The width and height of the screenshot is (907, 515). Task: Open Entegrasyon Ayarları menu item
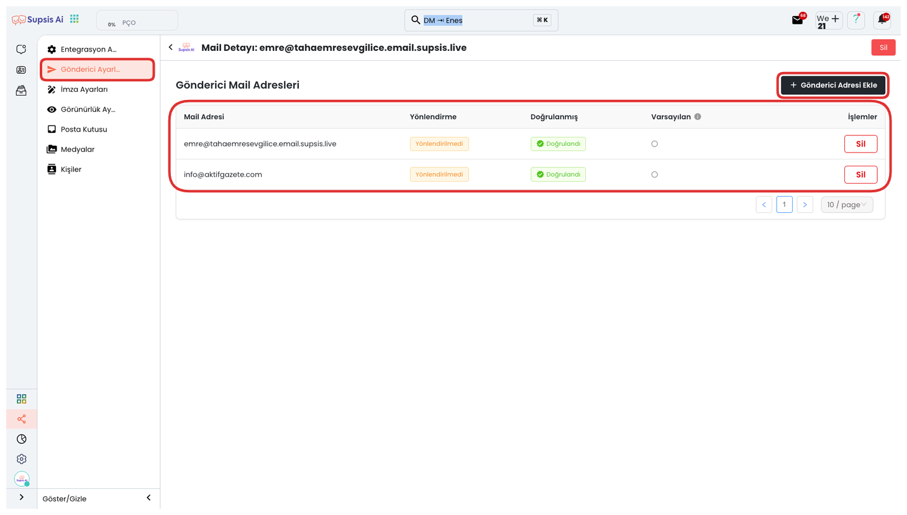click(98, 49)
